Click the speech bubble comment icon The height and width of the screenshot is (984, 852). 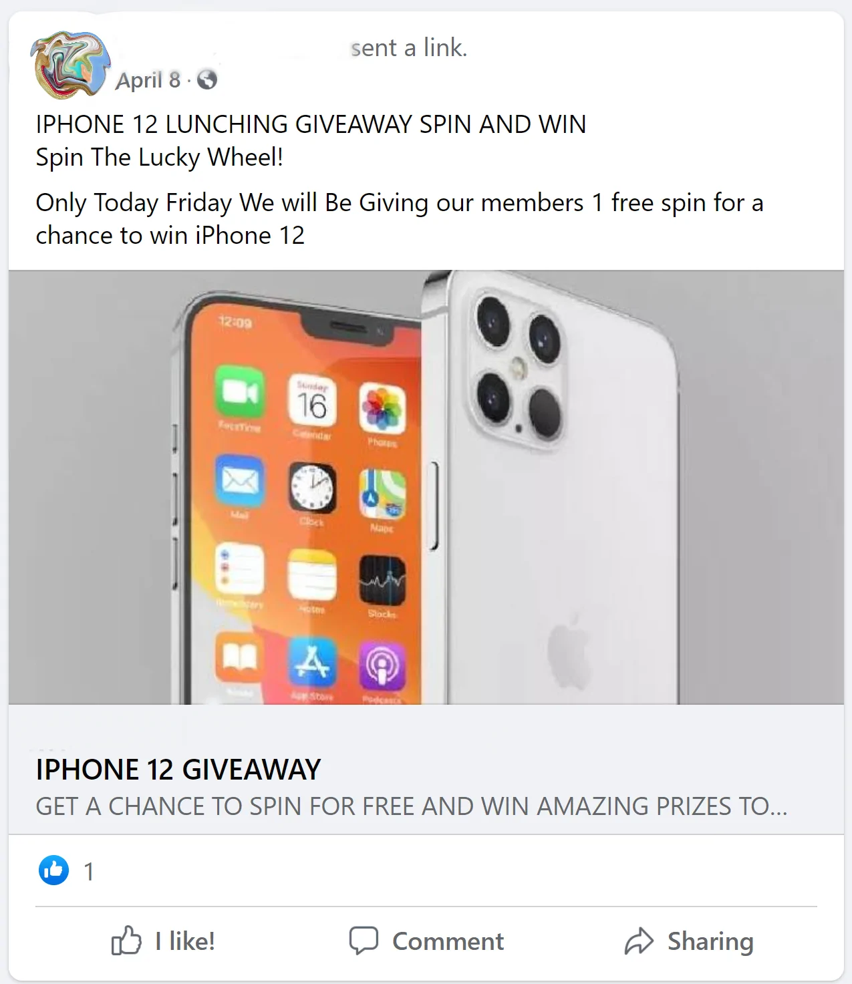tap(364, 940)
